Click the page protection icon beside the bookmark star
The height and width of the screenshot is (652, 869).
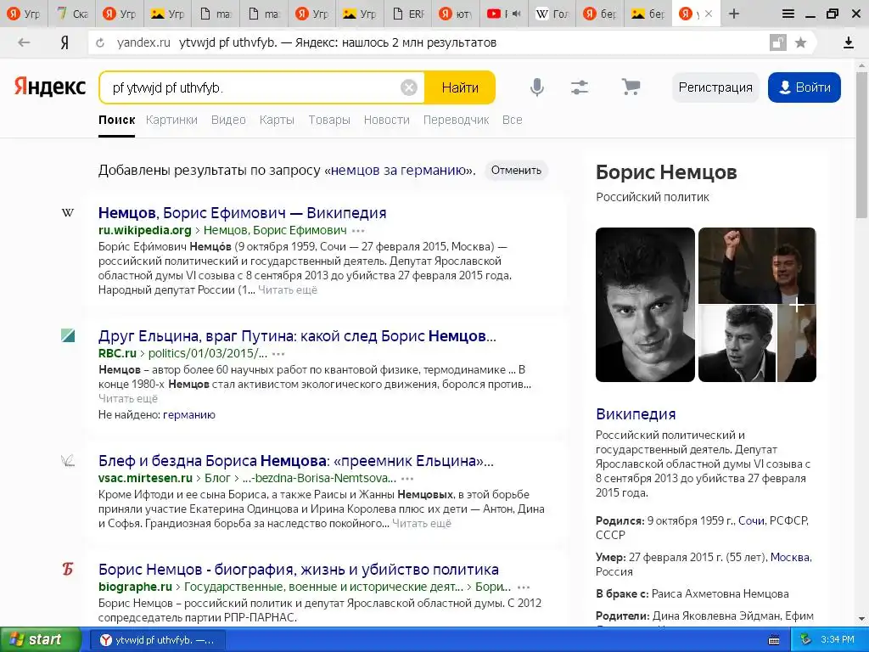(x=778, y=42)
